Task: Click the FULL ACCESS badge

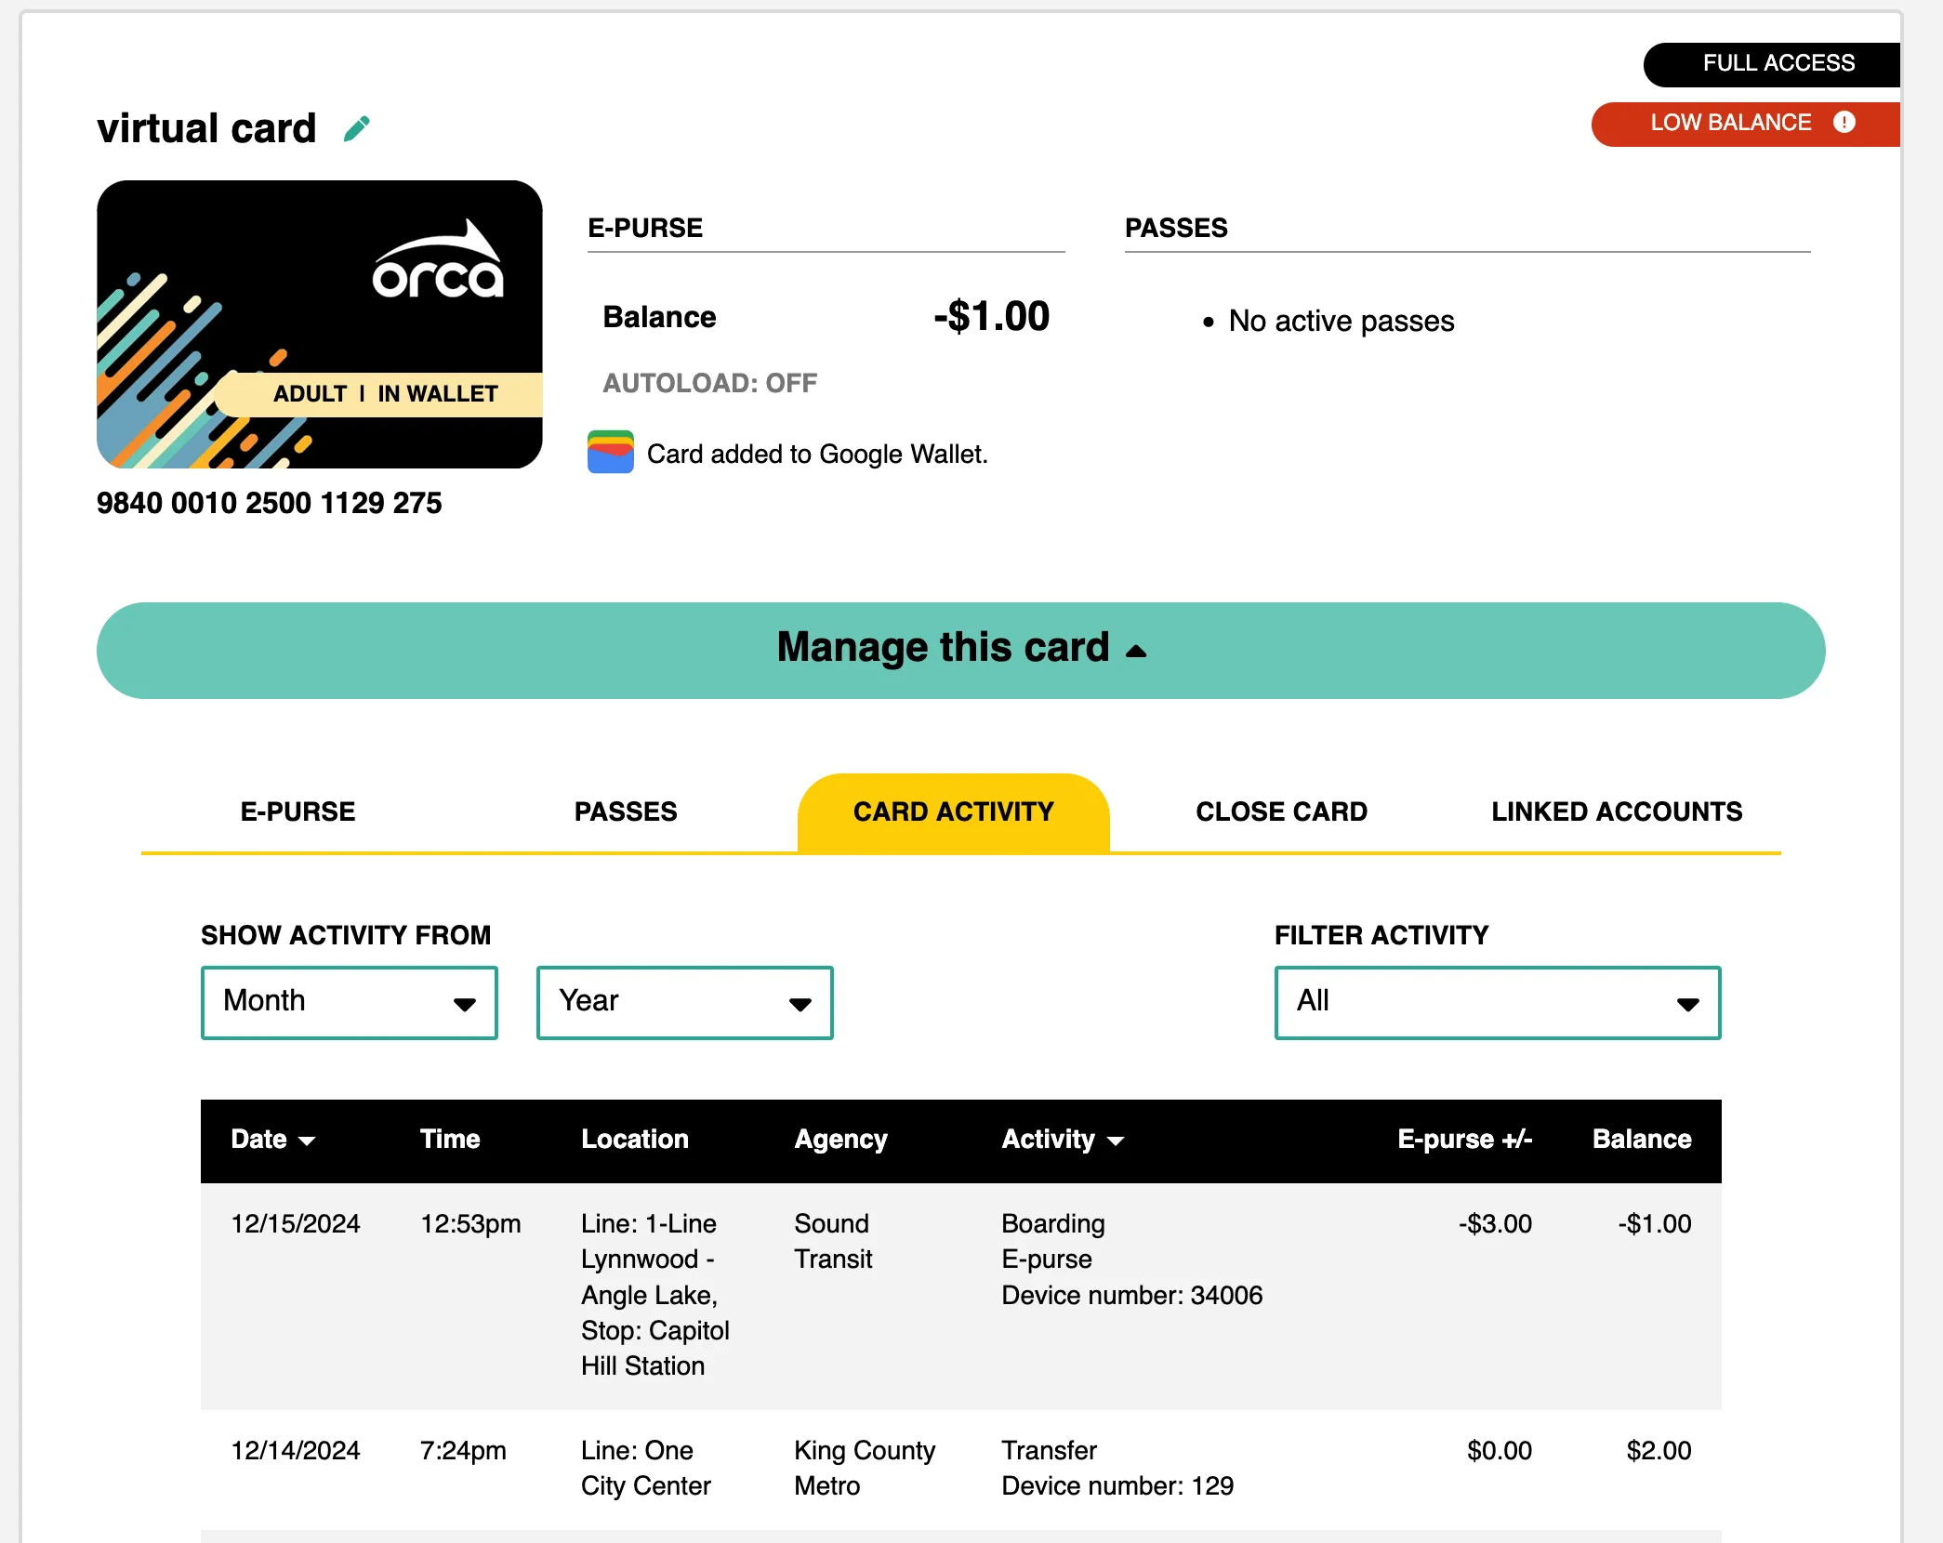Action: pos(1772,63)
